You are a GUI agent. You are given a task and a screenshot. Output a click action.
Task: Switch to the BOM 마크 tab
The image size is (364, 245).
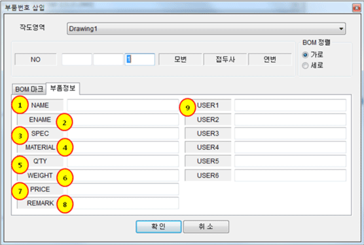pos(29,89)
